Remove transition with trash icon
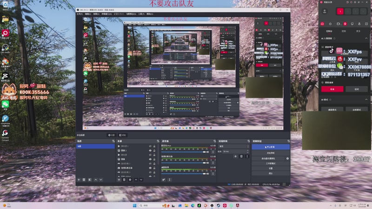This screenshot has height=209, width=372. coord(241,157)
